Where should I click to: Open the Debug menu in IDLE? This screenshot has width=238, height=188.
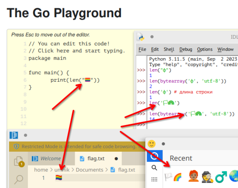point(186,49)
